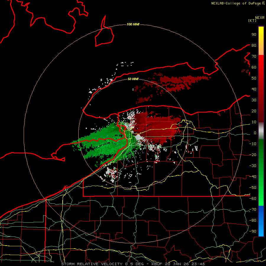This screenshot has width=266, height=266.
Task: Click the 50 knot scale label
Action: point(254,78)
